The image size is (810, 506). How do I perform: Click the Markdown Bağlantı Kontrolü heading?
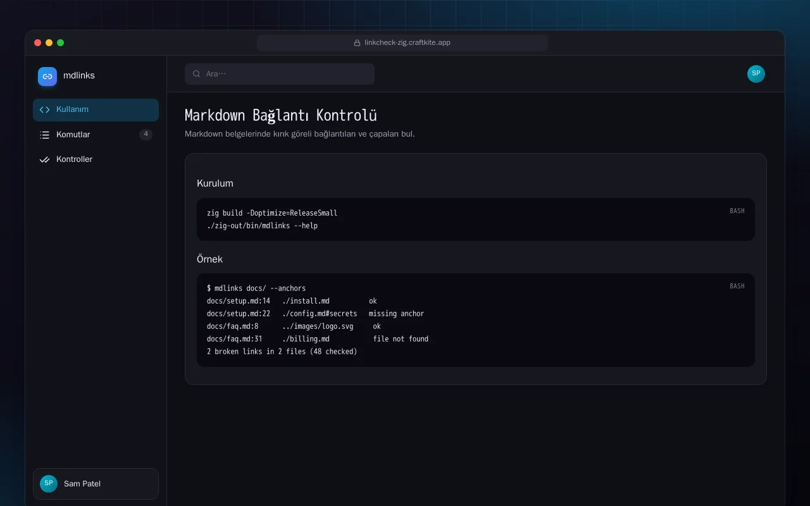pos(281,116)
